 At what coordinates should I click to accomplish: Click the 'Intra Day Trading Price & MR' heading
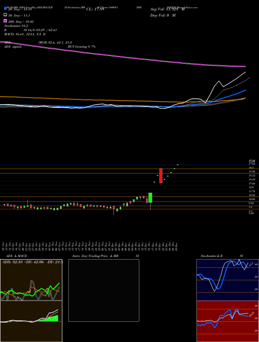click(x=95, y=256)
